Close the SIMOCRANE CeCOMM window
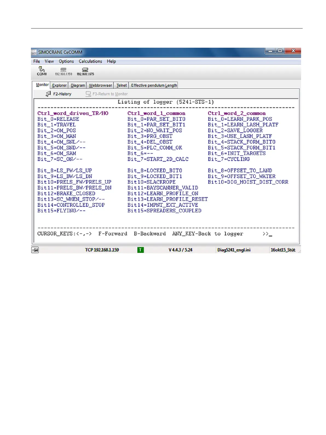The width and height of the screenshot is (326, 435). [293, 51]
